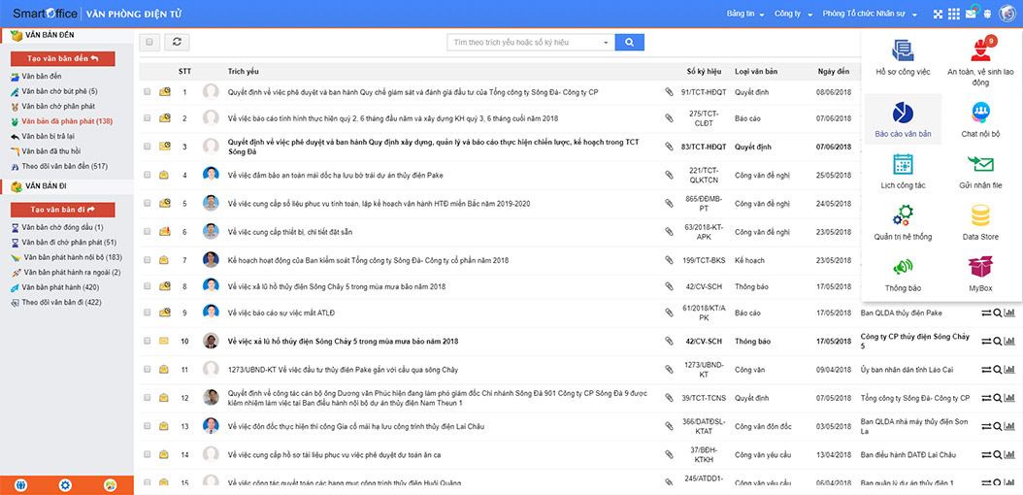Check the checkbox for row 4

click(147, 175)
